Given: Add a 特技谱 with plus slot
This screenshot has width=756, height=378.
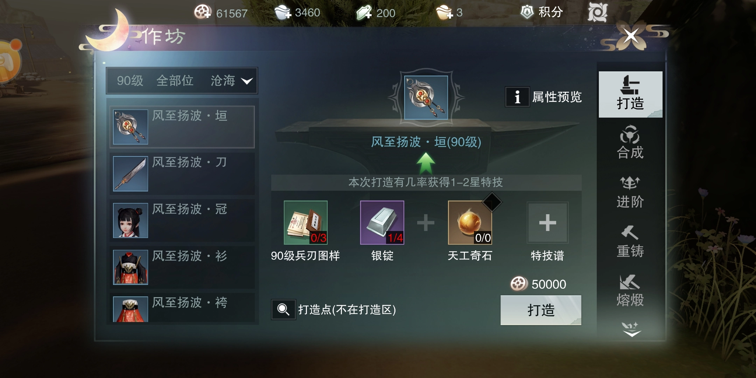Looking at the screenshot, I should 548,223.
